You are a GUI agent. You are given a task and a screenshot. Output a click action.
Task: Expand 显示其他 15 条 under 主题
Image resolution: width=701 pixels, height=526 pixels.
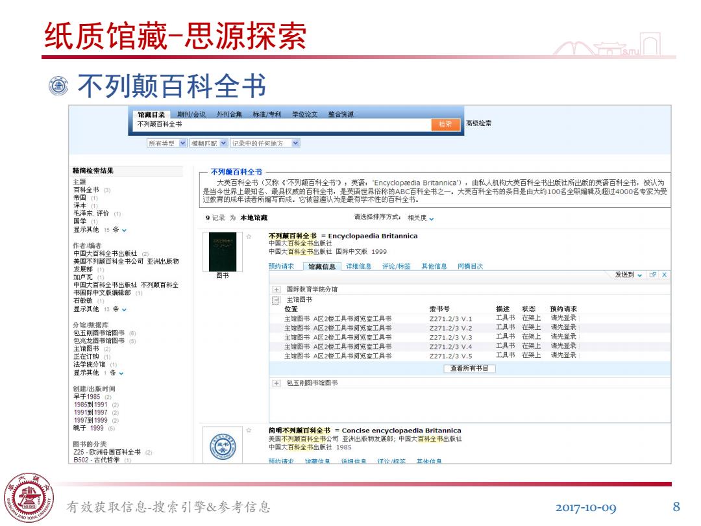[x=100, y=229]
